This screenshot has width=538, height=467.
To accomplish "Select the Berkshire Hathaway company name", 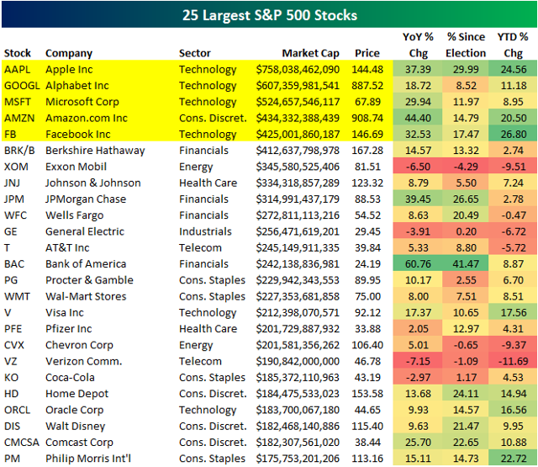I will pos(92,150).
